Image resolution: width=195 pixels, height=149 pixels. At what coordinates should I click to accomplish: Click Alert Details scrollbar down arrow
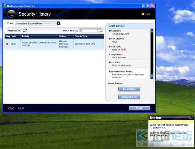152,78
